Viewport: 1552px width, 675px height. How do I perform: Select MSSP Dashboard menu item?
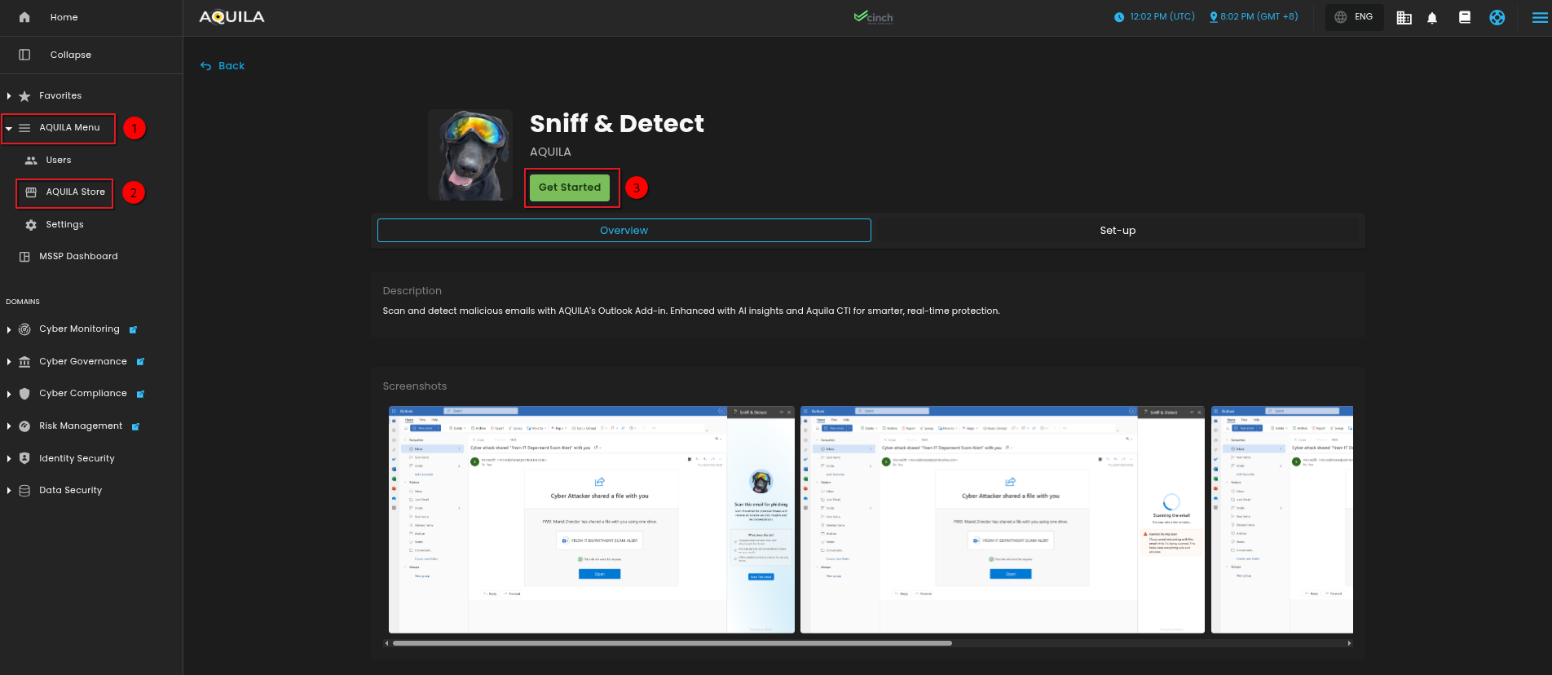tap(78, 257)
